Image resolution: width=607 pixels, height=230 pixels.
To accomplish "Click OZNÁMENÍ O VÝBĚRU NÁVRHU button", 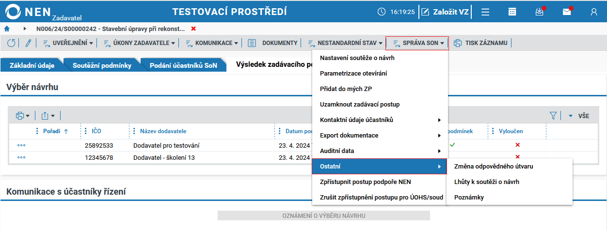I will pos(324,215).
